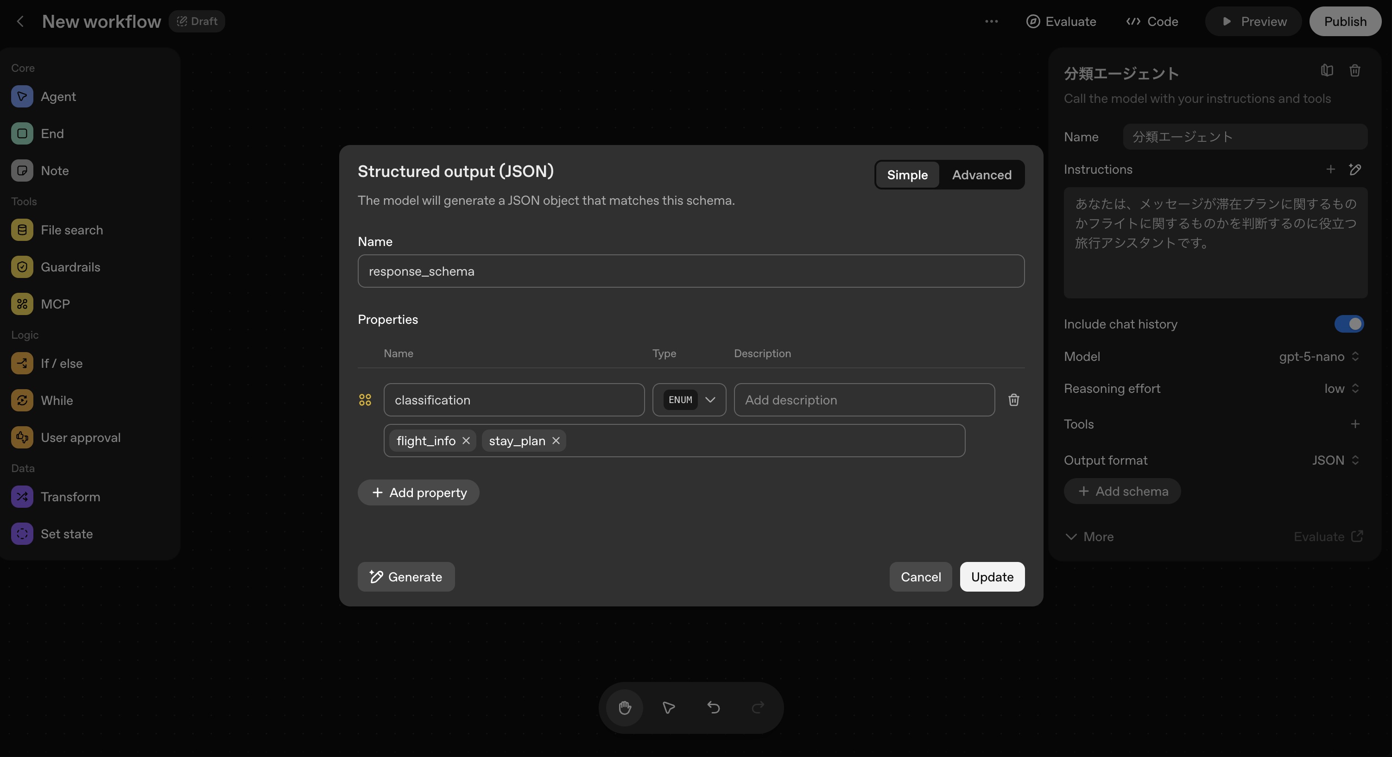Change the Reasoning effort low dropdown

coord(1341,389)
